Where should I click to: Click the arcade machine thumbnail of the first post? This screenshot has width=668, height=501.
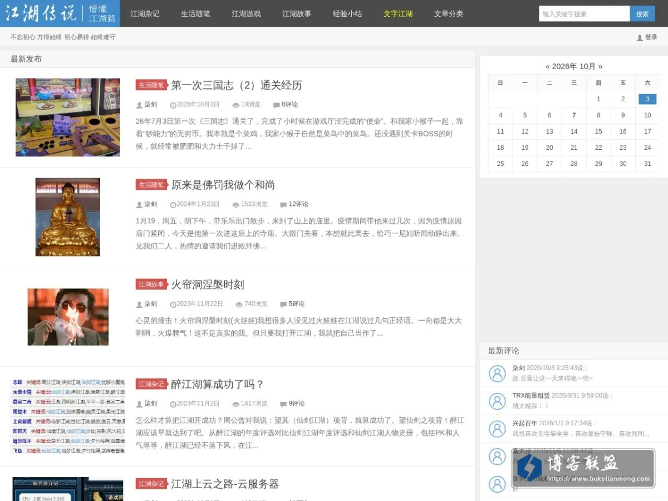pos(68,117)
